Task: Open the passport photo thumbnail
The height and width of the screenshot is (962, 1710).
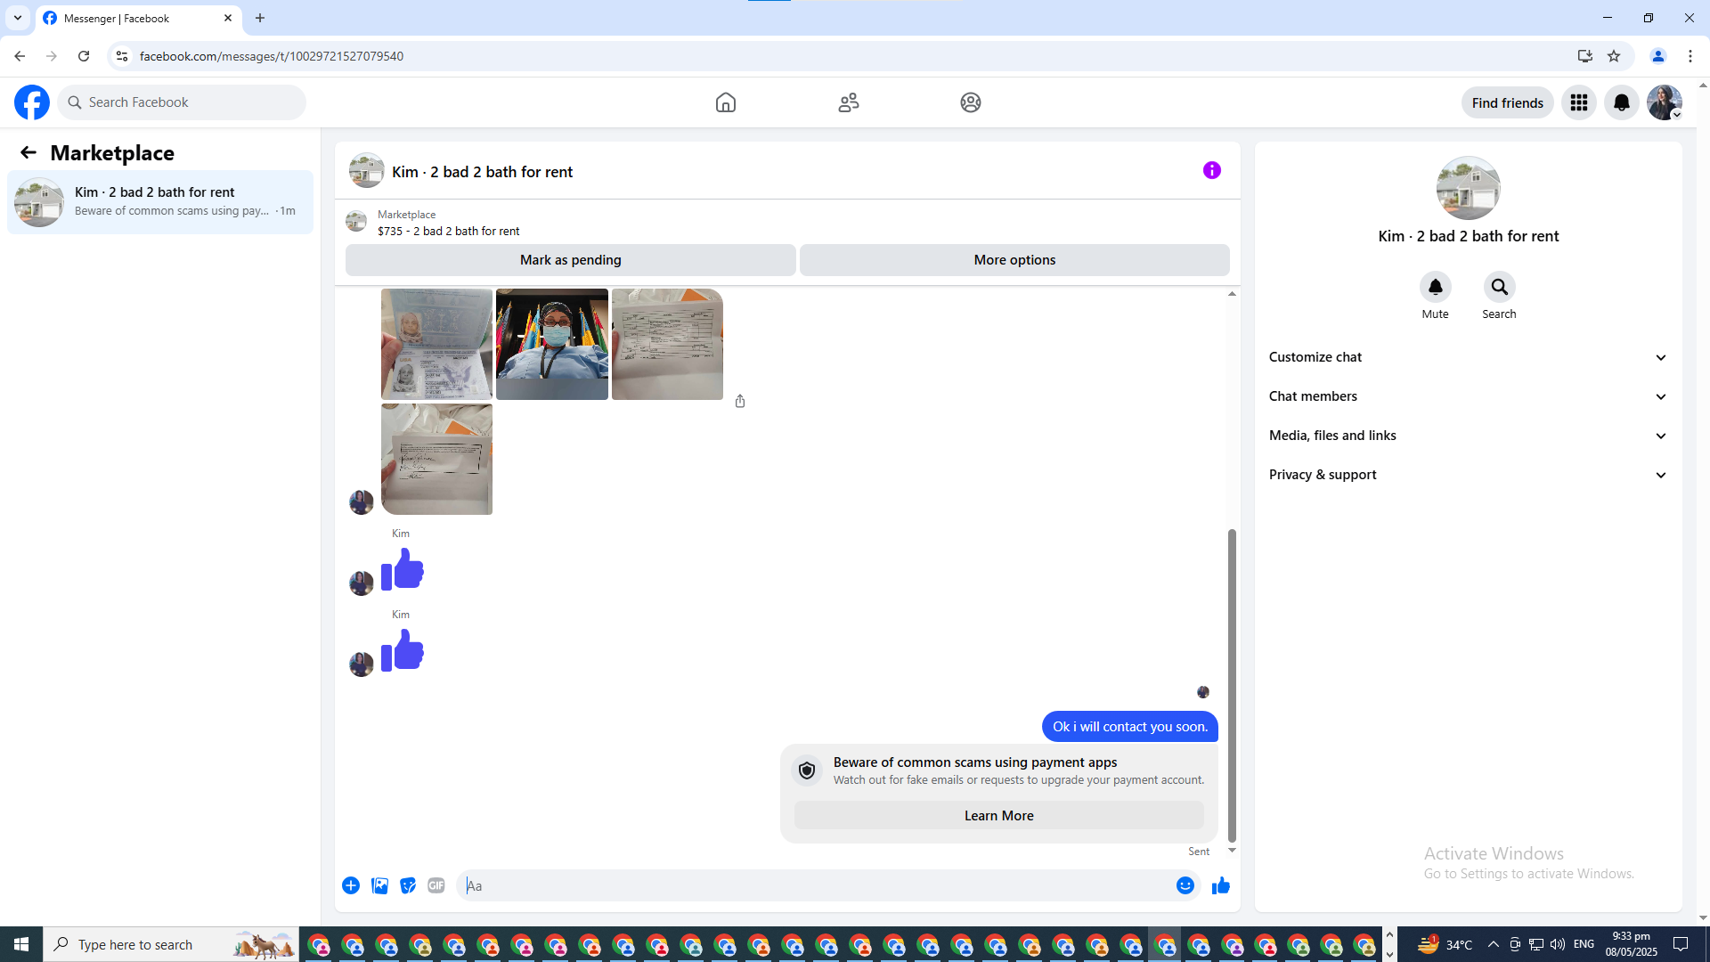Action: click(436, 344)
